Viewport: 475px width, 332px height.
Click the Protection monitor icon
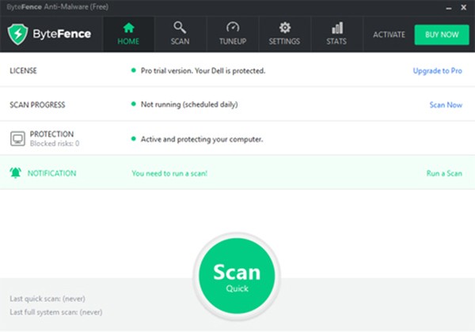17,138
